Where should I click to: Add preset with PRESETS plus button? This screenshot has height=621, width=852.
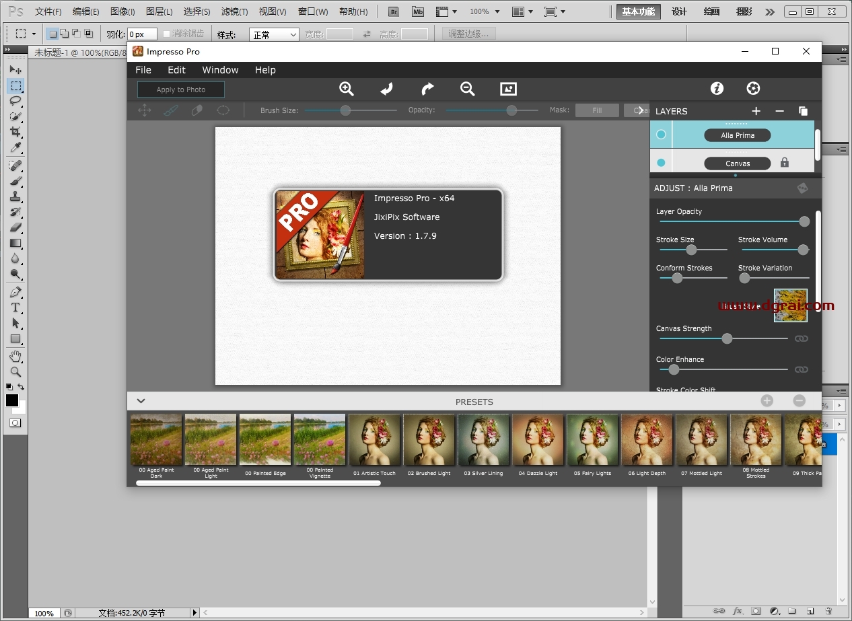767,400
